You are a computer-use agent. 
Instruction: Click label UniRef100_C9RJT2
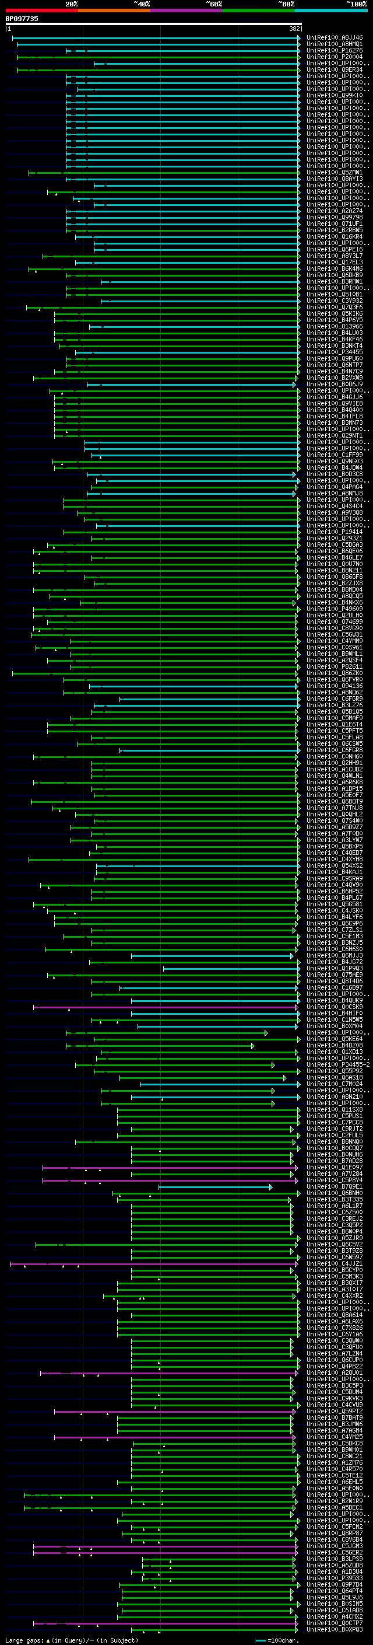coord(335,1129)
